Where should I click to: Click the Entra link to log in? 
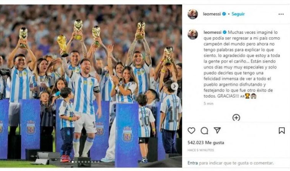coord(192,163)
